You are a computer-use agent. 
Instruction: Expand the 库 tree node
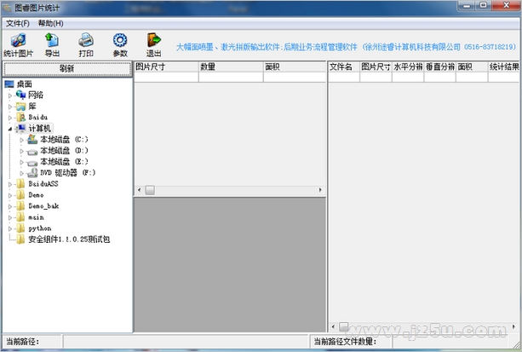point(10,107)
